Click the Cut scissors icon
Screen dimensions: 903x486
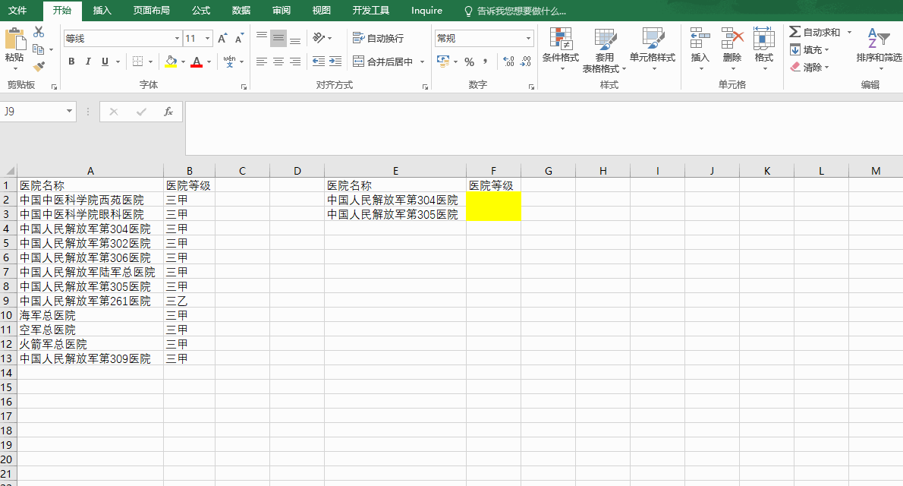[x=39, y=32]
